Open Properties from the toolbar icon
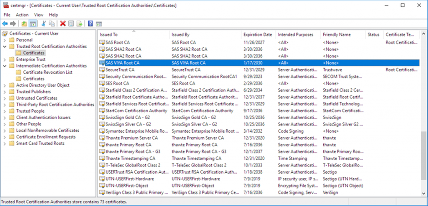The height and width of the screenshot is (206, 428). coord(71,23)
